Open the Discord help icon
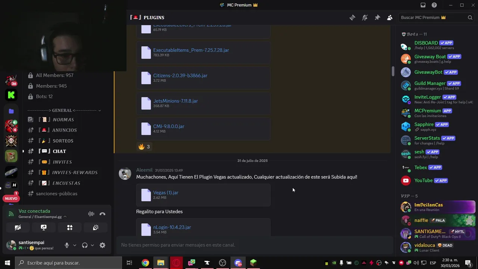 (x=434, y=5)
